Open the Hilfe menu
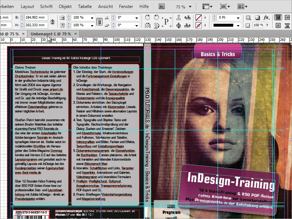Viewport: 292px width, 219px height. click(144, 7)
